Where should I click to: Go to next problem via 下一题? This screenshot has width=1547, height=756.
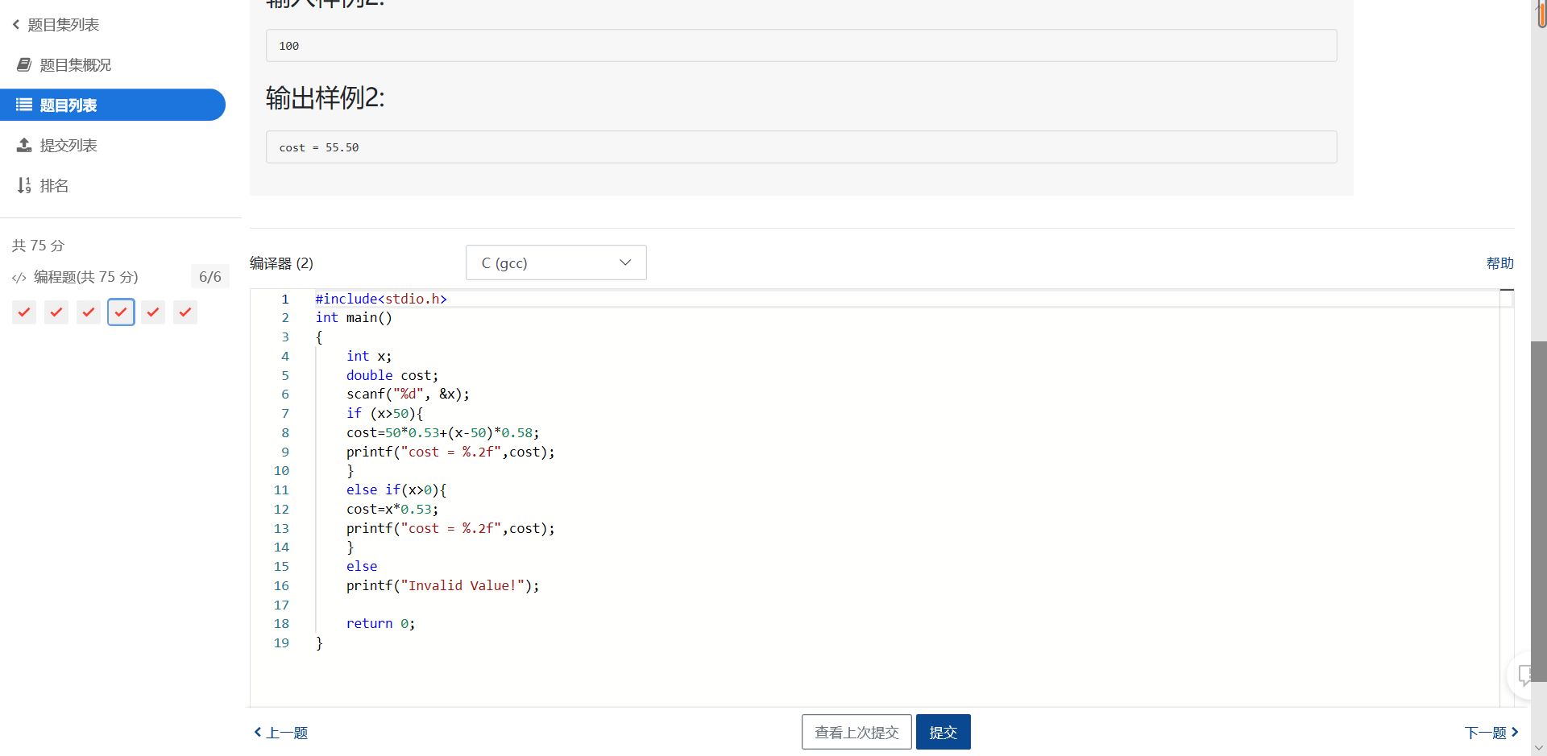pyautogui.click(x=1491, y=733)
